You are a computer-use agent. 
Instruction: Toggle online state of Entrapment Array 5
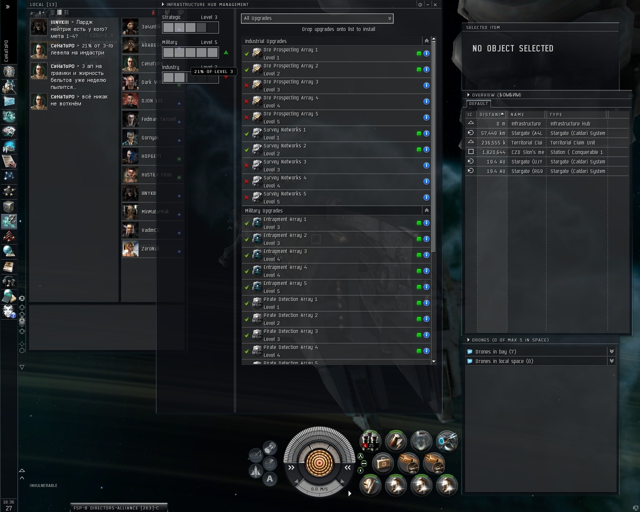(419, 287)
